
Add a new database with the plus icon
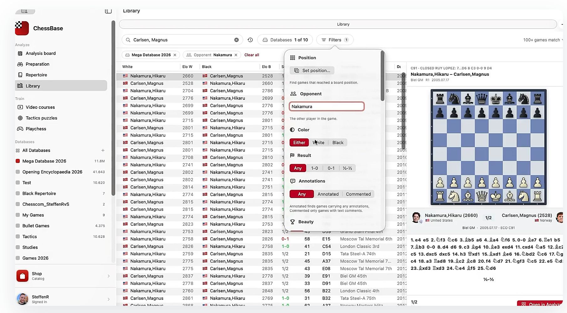pyautogui.click(x=103, y=150)
